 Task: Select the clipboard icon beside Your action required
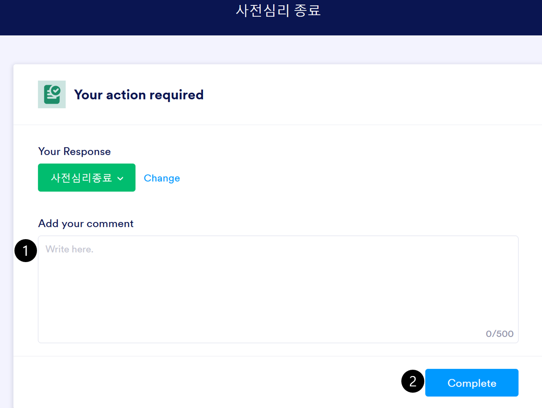click(51, 94)
